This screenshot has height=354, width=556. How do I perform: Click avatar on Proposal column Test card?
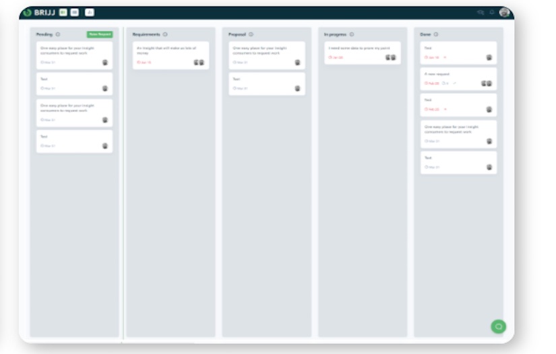(297, 88)
